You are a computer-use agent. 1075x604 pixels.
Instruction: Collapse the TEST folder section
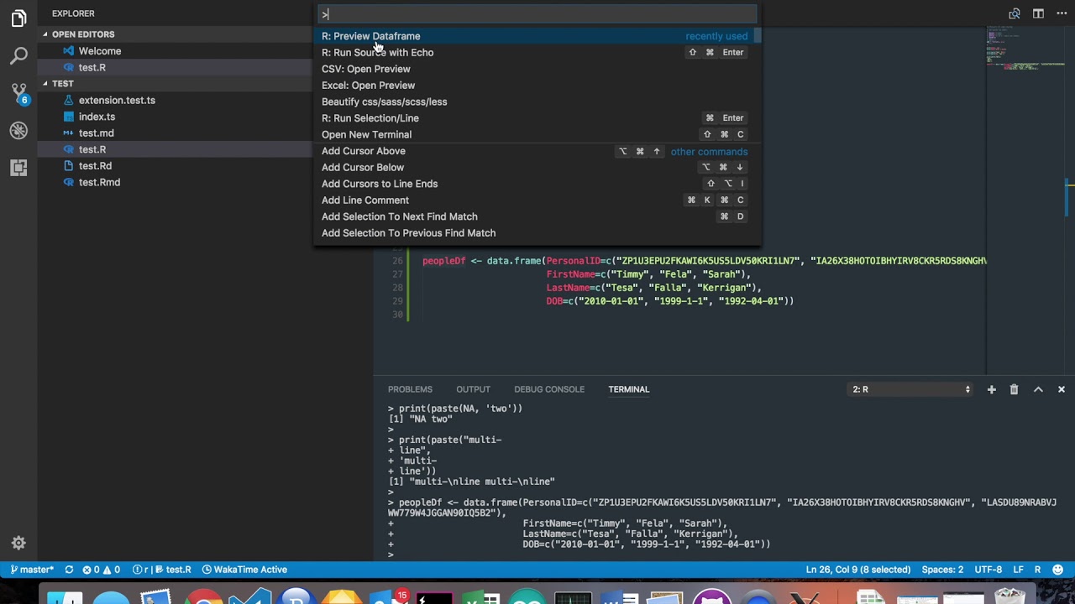click(63, 84)
